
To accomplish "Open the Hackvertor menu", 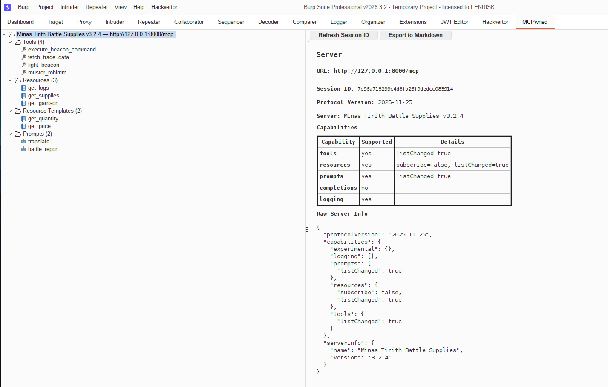I will [164, 7].
